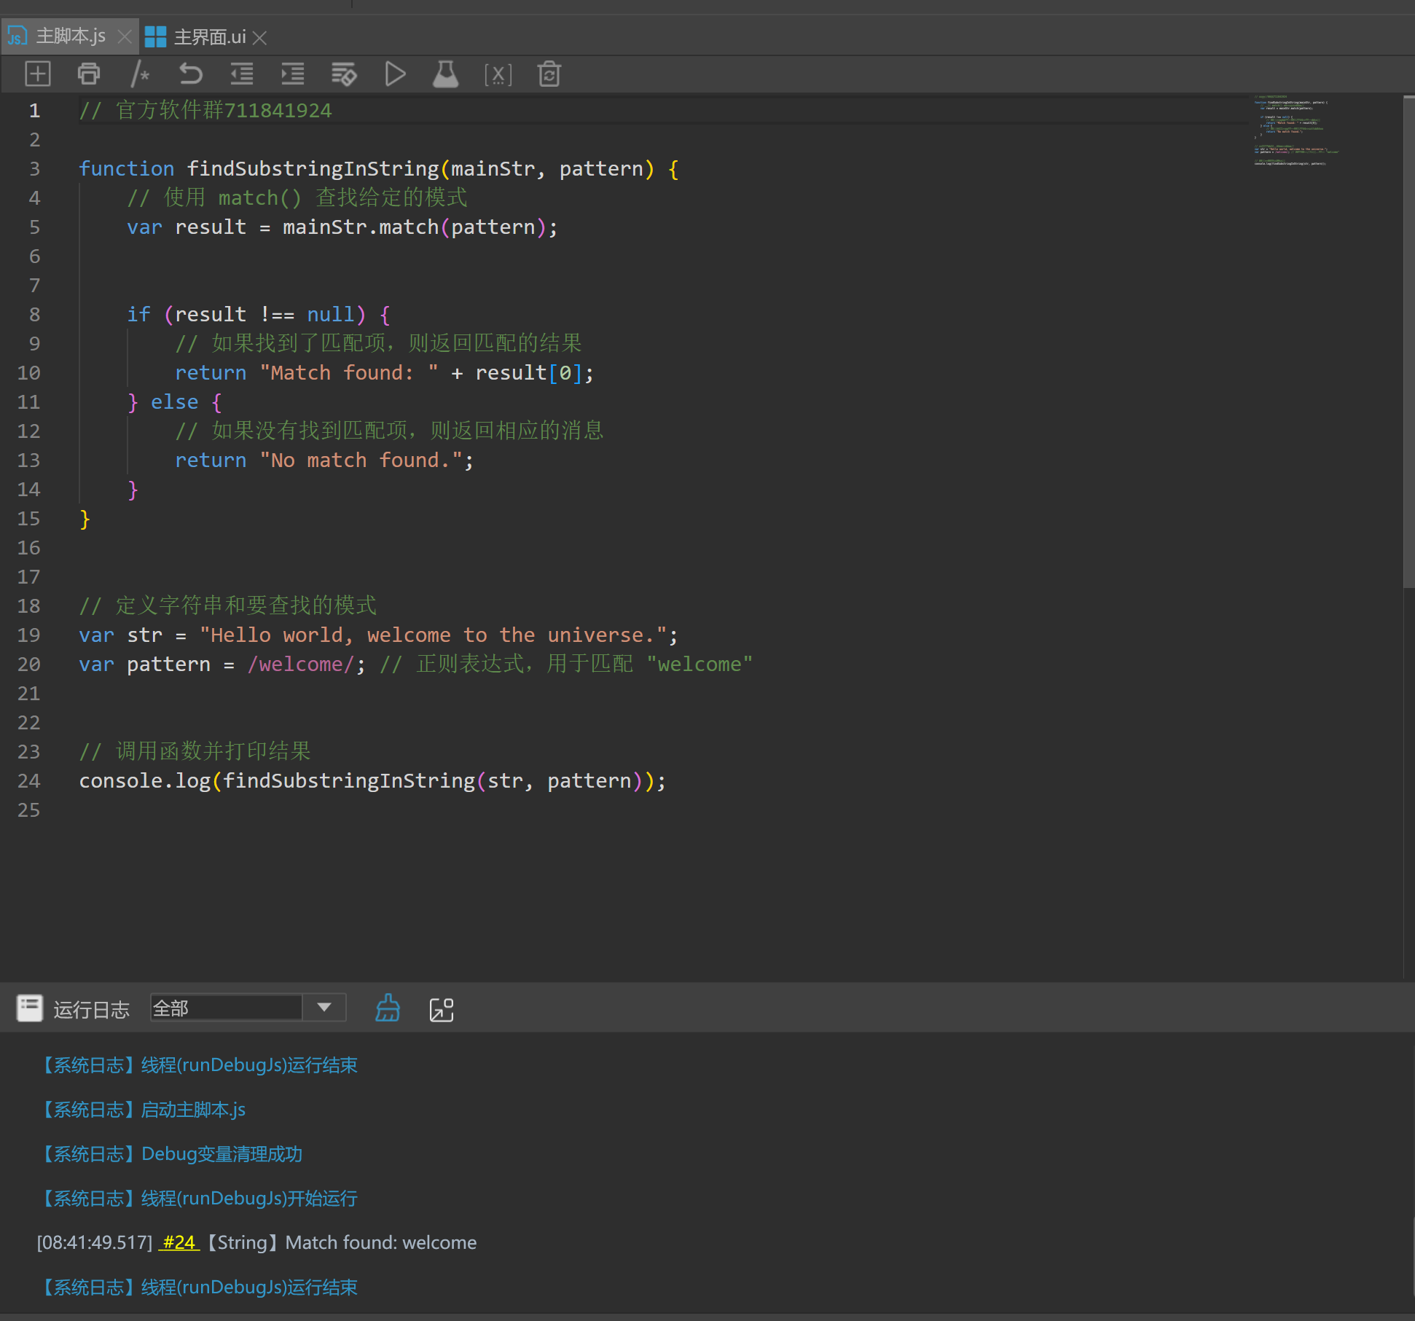The width and height of the screenshot is (1415, 1321).
Task: Switch to the 主界面.ui tab
Action: pyautogui.click(x=209, y=36)
